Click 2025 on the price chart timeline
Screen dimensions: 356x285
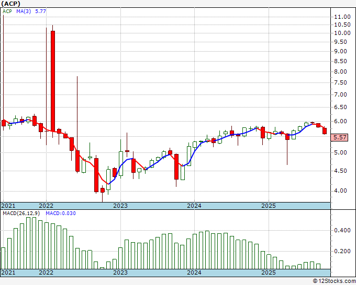269,206
